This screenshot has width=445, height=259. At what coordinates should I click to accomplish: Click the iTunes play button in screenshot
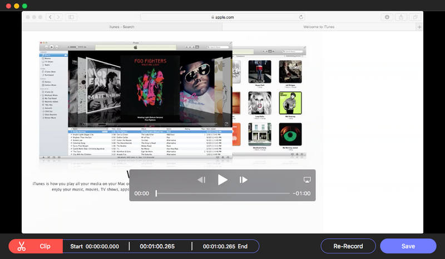tap(52, 47)
